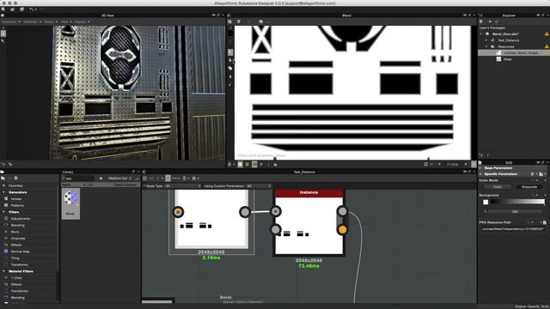Select the Patterns category icon

(x=6, y=205)
